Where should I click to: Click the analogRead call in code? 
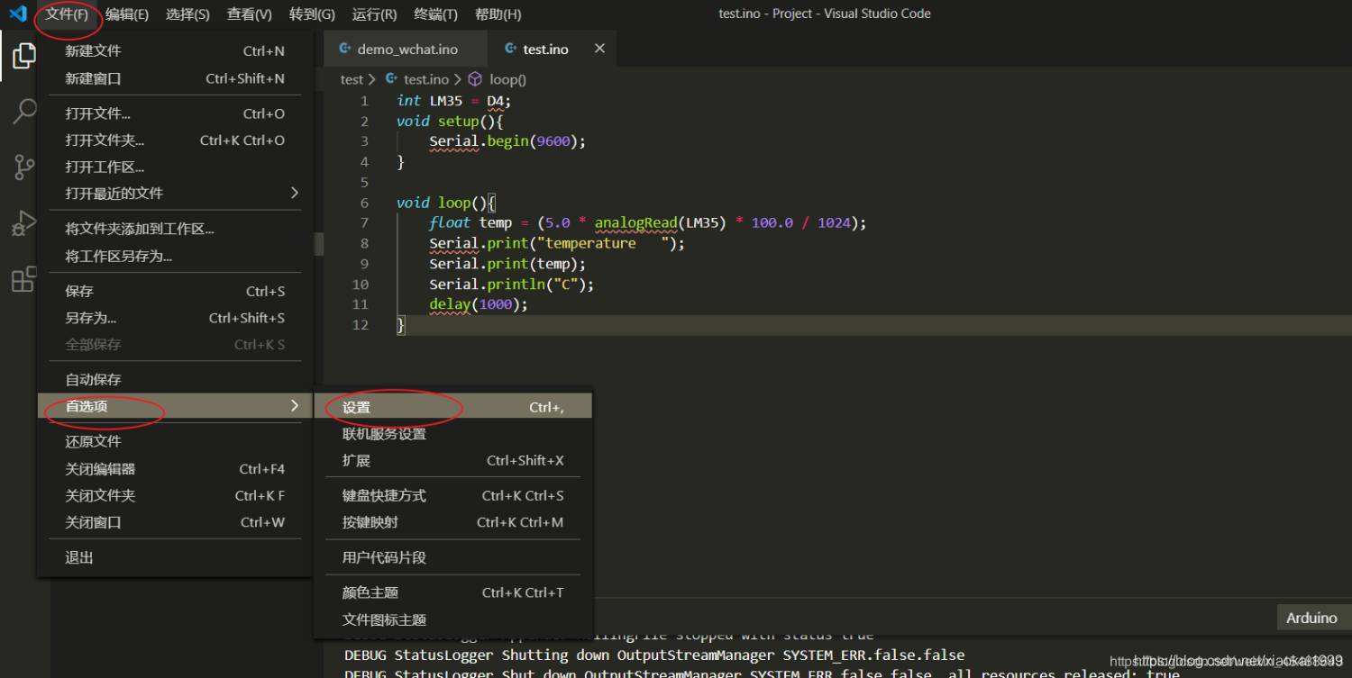click(635, 222)
